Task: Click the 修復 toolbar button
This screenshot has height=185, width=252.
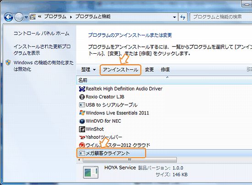Action: point(165,70)
